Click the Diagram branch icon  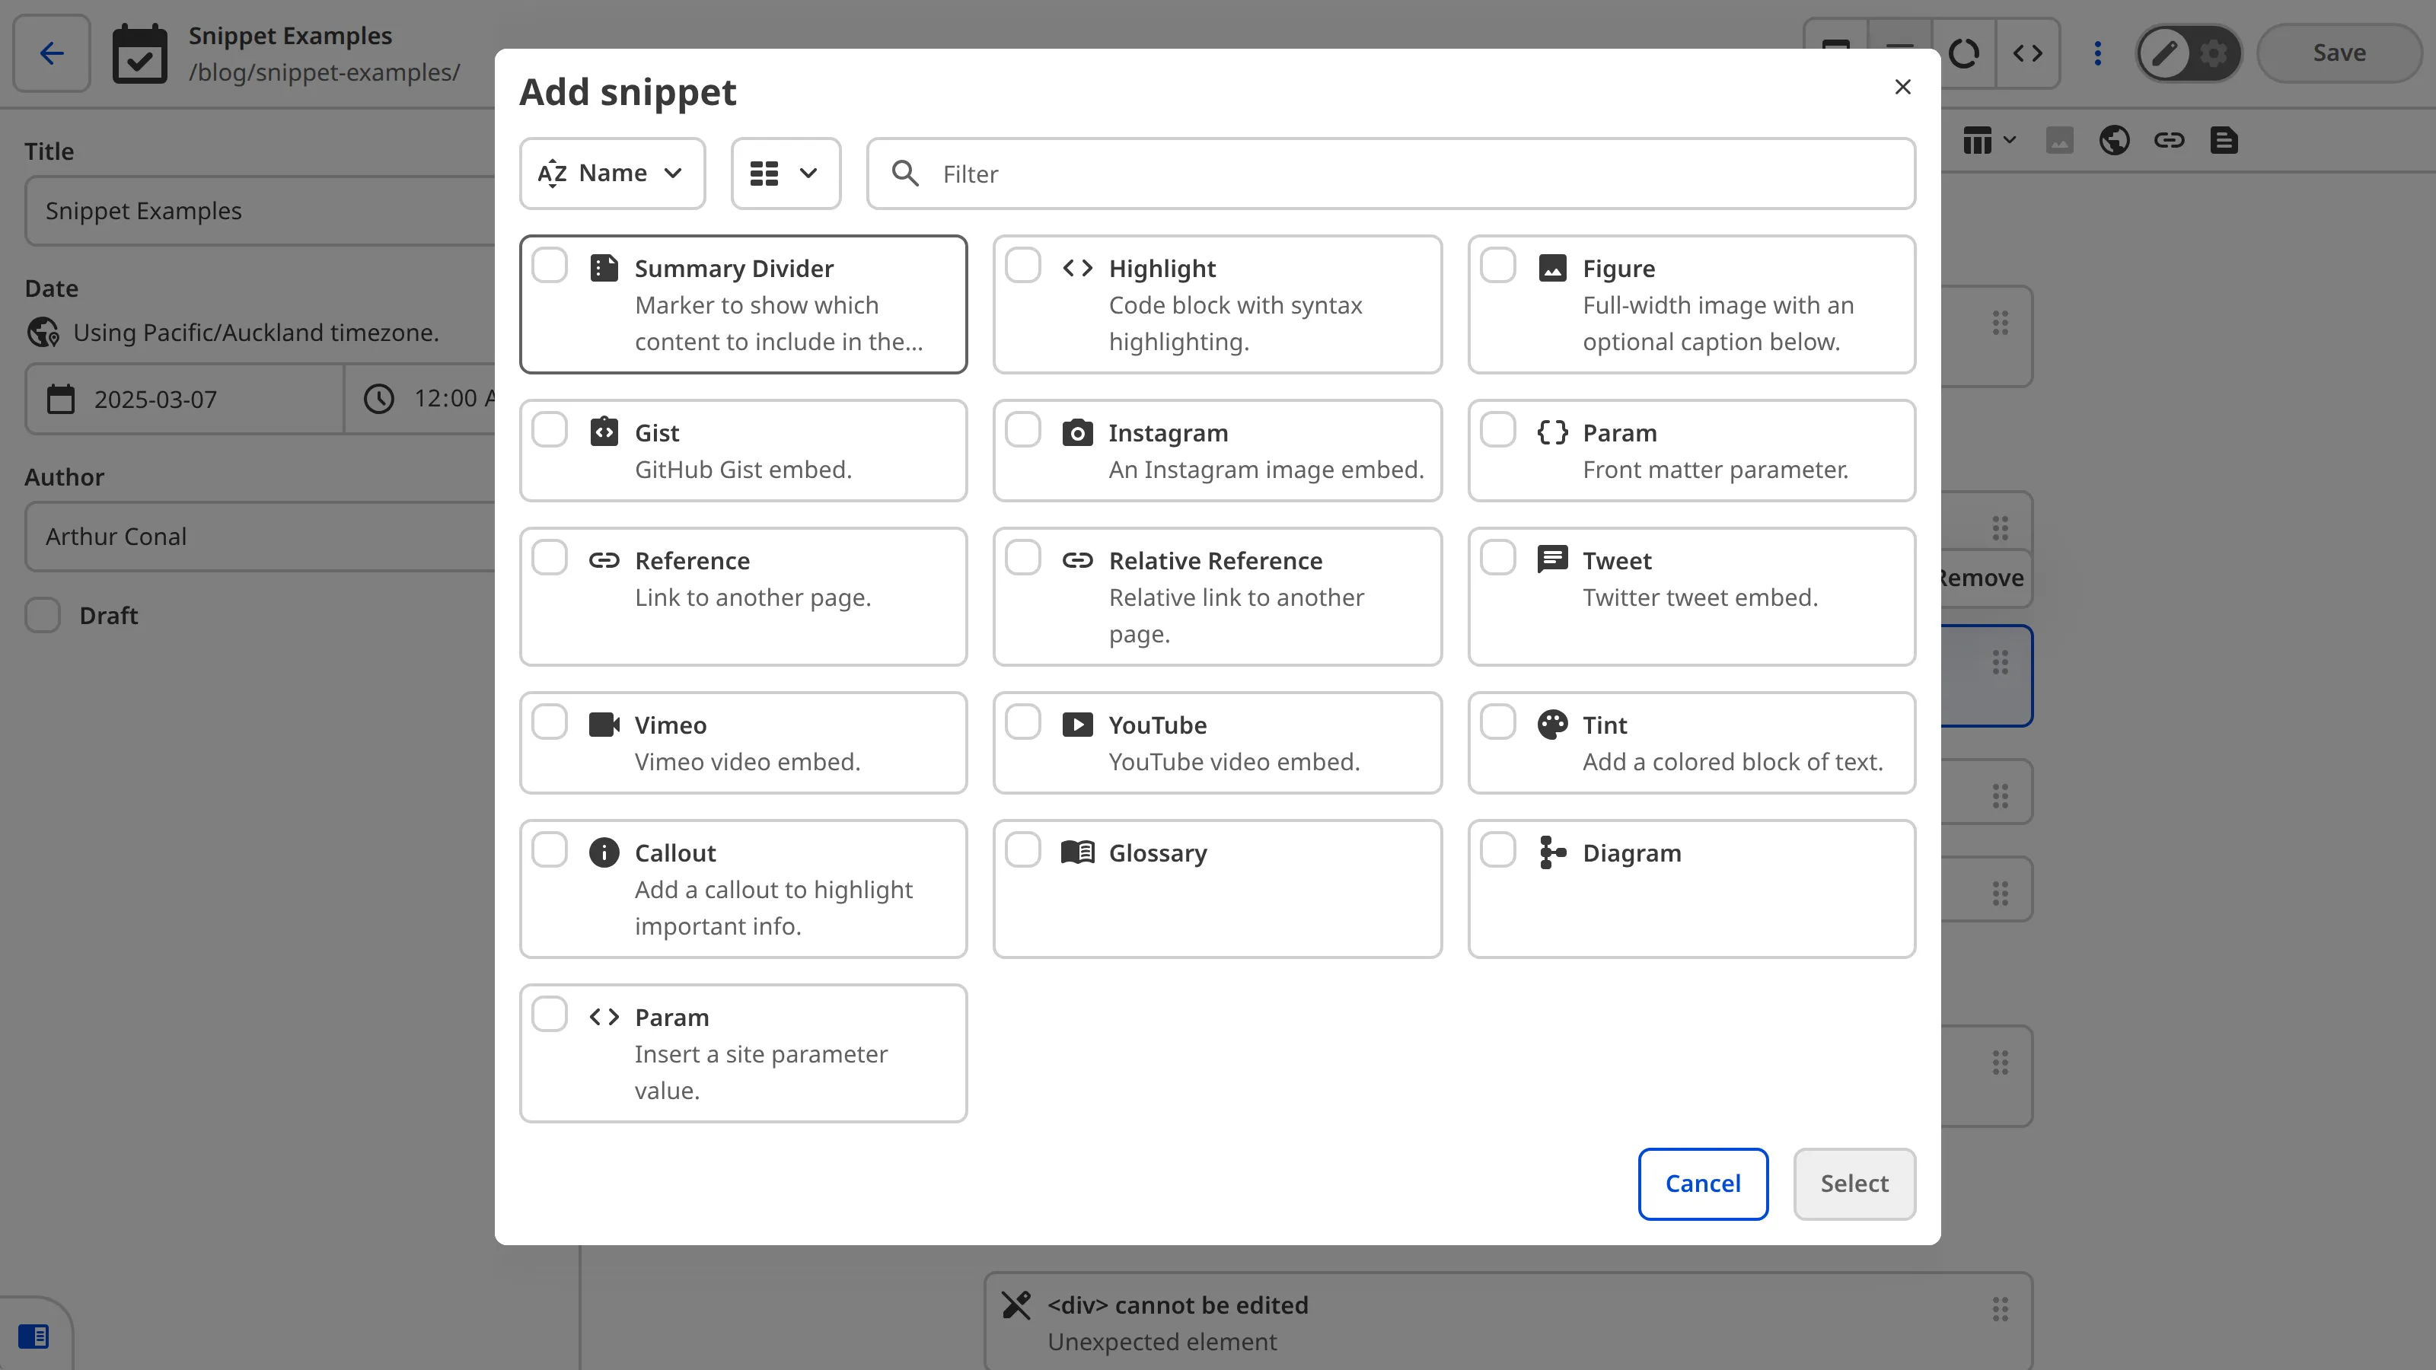[1552, 852]
